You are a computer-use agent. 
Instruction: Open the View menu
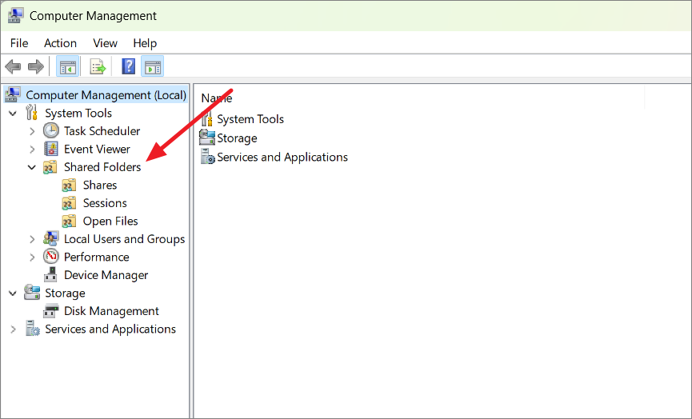coord(105,43)
